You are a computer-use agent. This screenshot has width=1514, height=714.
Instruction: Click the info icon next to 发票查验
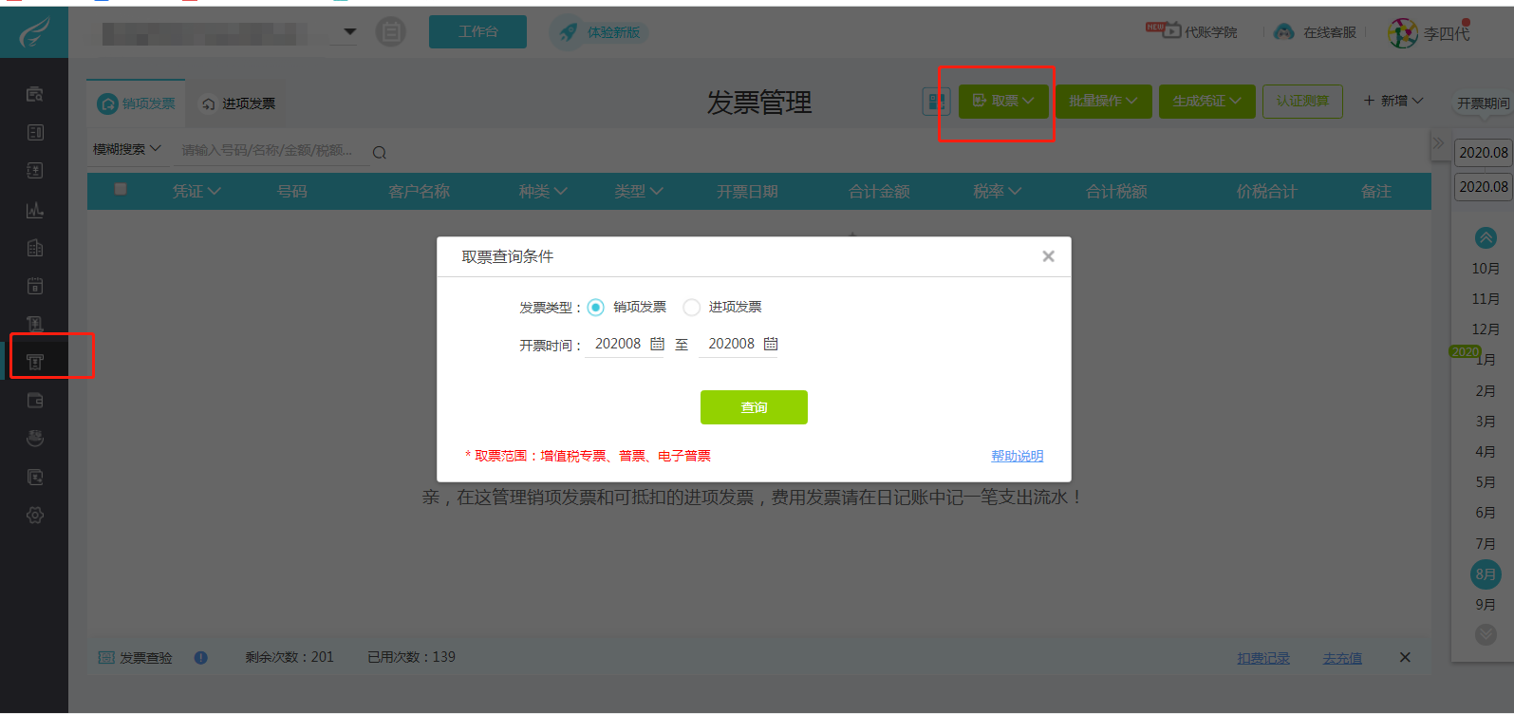[200, 657]
